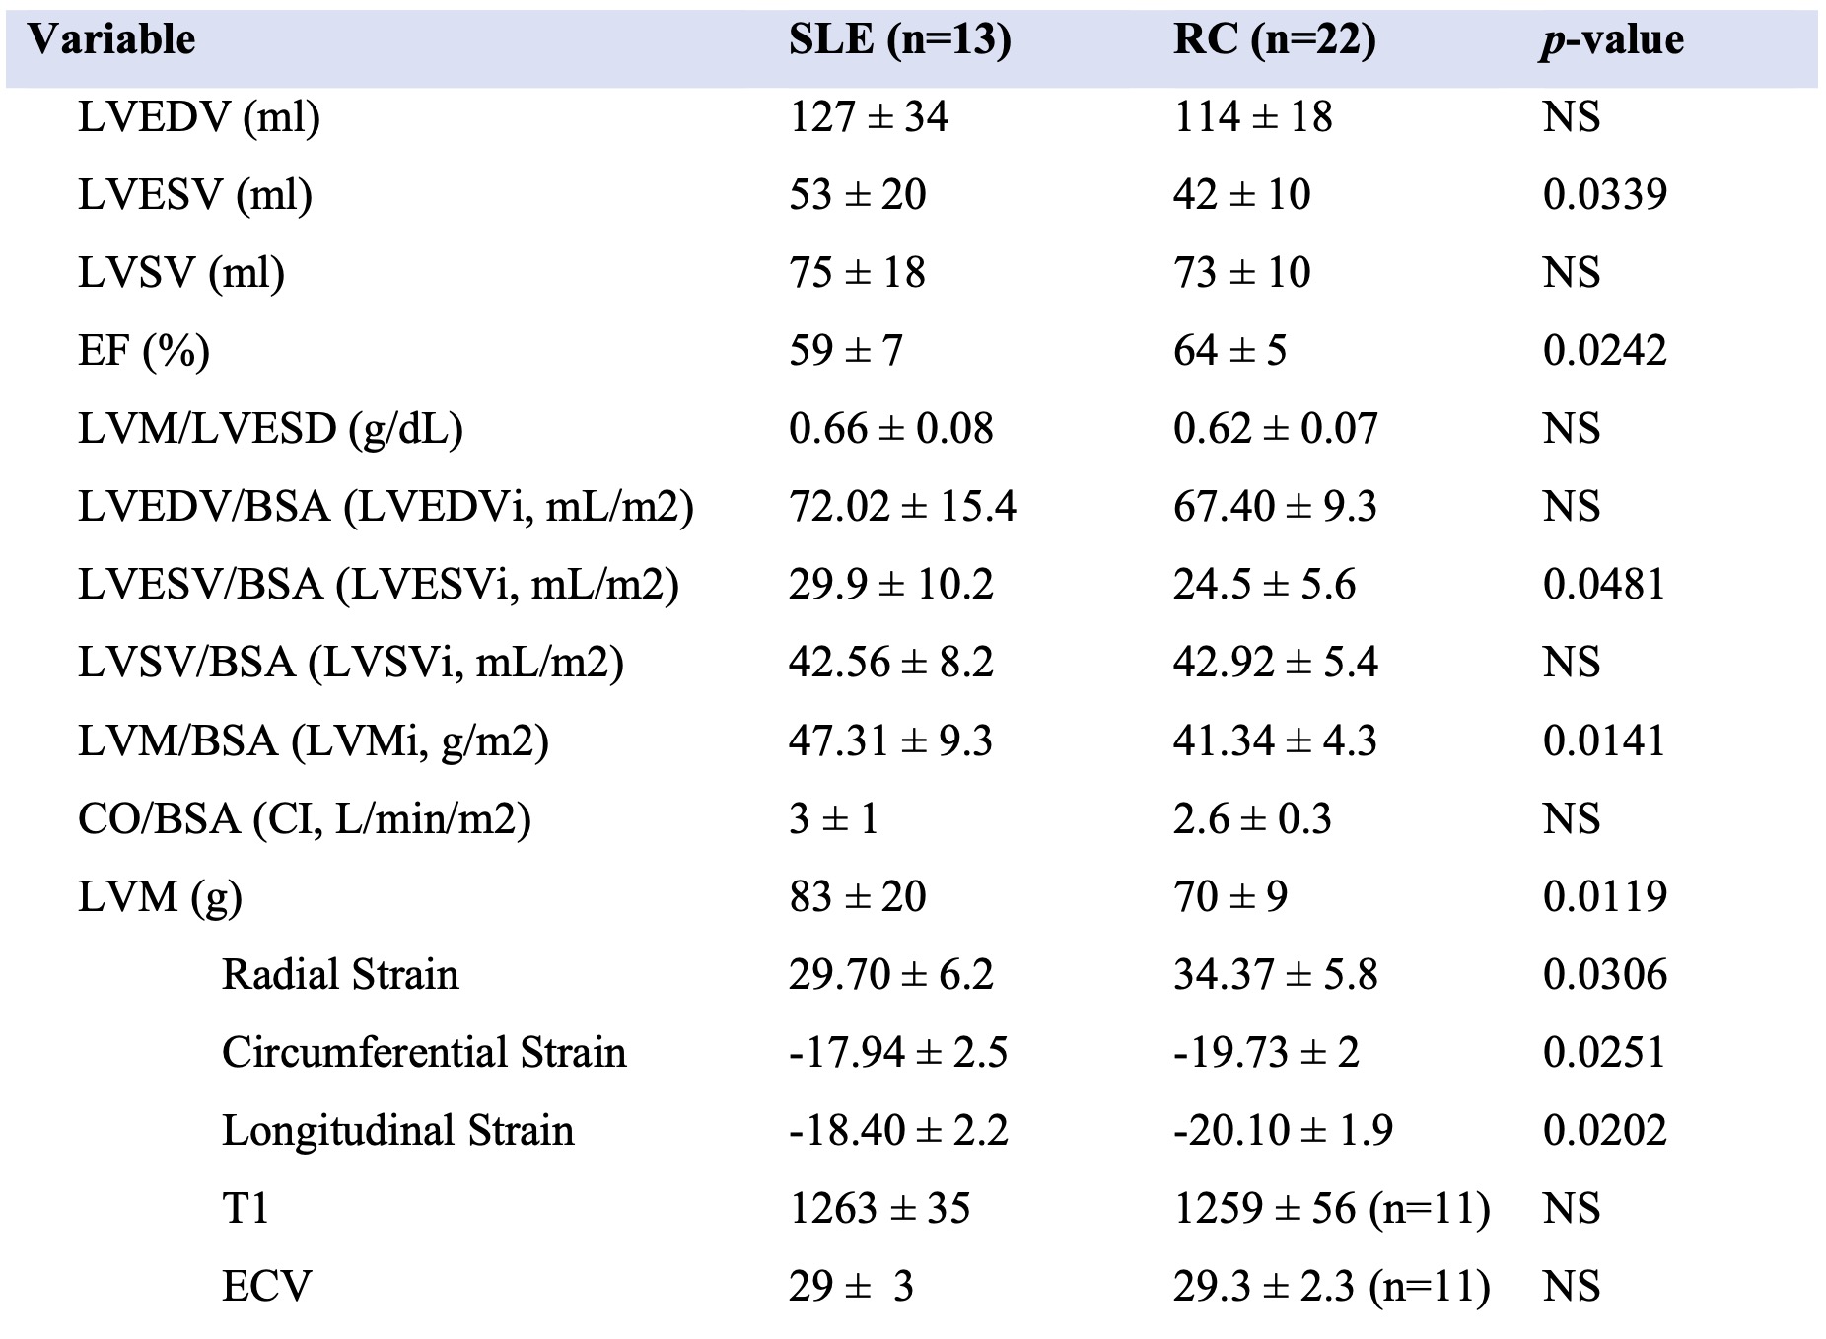This screenshot has height=1339, width=1826.
Task: Click the 0.0339 p-value cell
Action: 1604,195
